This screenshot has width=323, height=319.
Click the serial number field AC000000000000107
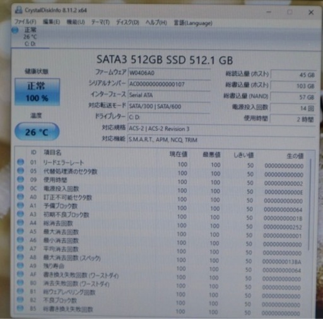(x=169, y=84)
